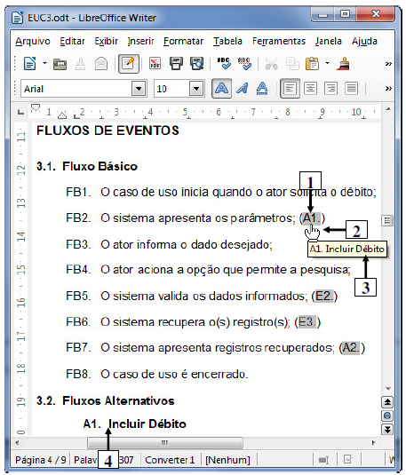Select Align Left
The height and width of the screenshot is (475, 406).
[x=290, y=89]
